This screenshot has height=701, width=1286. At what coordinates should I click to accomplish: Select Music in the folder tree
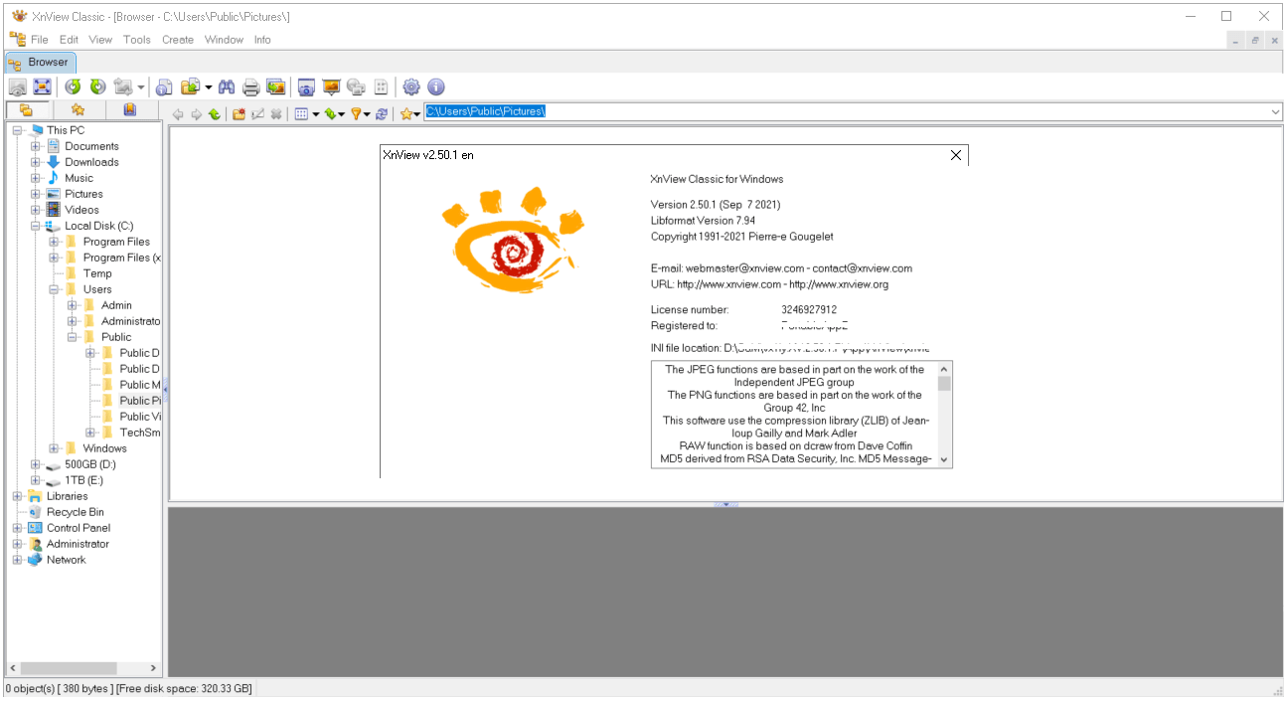(80, 178)
